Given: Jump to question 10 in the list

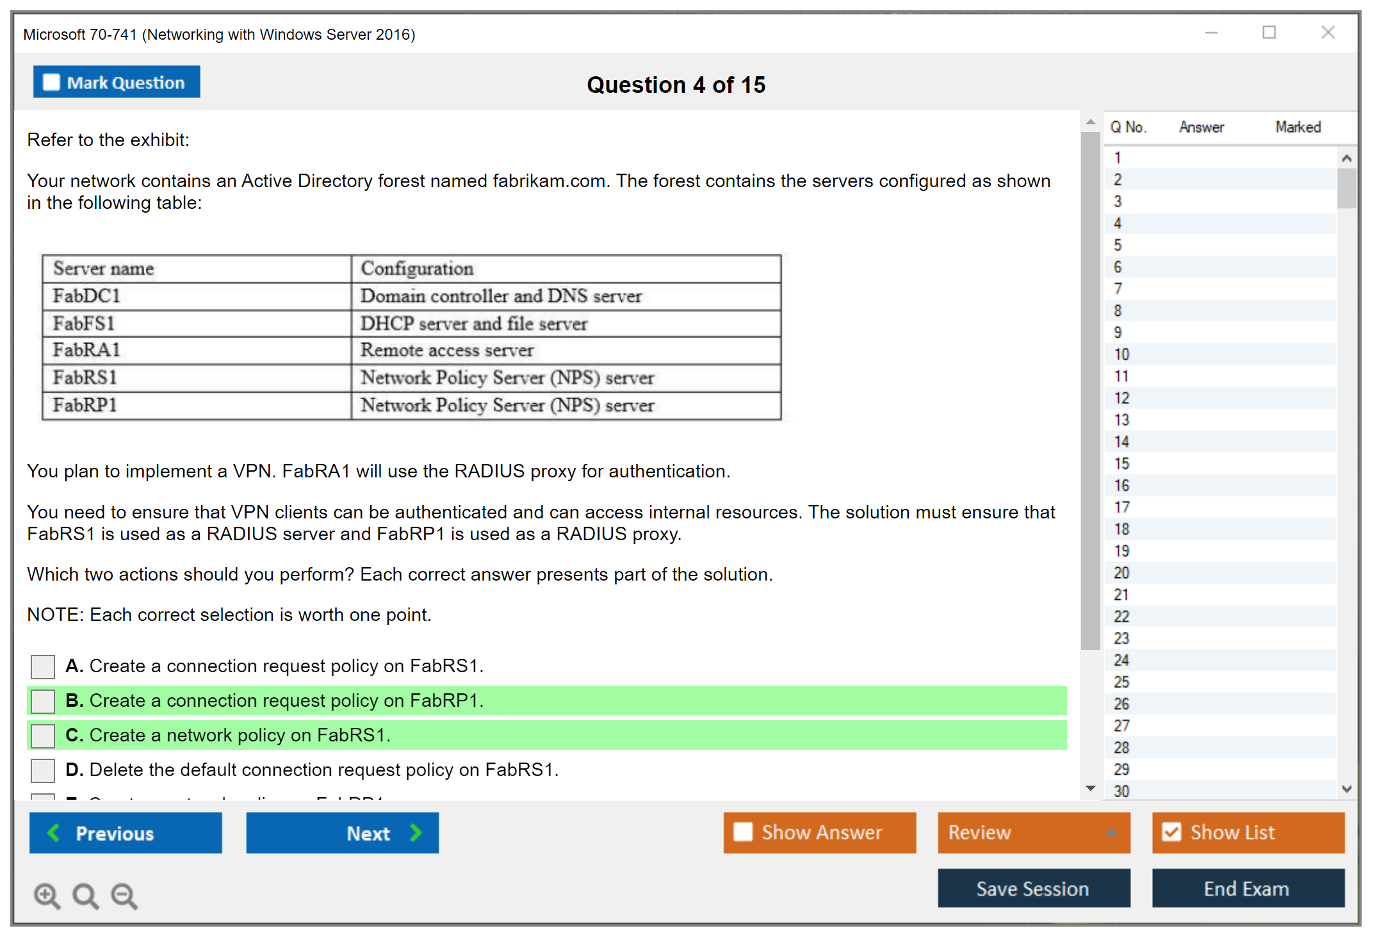Looking at the screenshot, I should pos(1122,354).
